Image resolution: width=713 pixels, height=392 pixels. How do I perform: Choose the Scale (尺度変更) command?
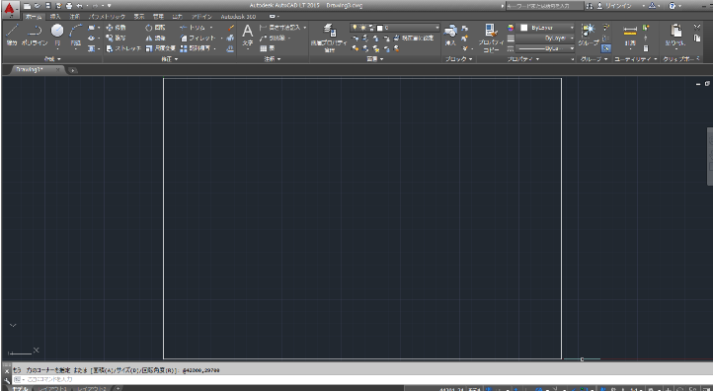point(161,48)
